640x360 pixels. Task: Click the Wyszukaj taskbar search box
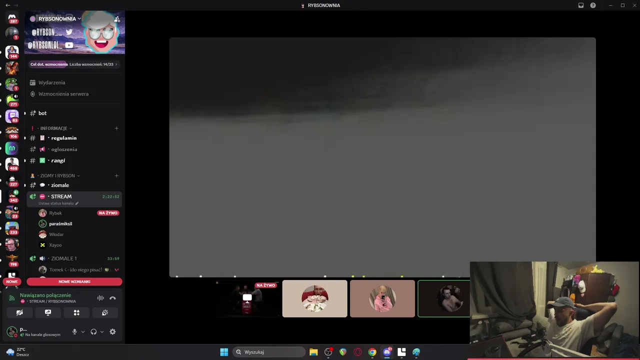tap(269, 352)
